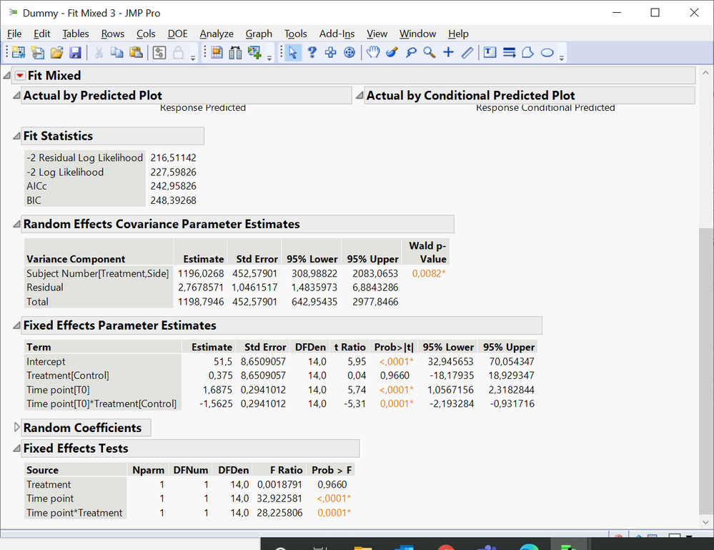Screen dimensions: 714x550
Task: Open the Add-Ins menu
Action: [x=337, y=34]
